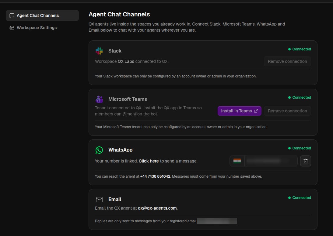Viewport: 333px width, 236px height.
Task: Open Agent Chat Channels in sidebar
Action: click(42, 15)
